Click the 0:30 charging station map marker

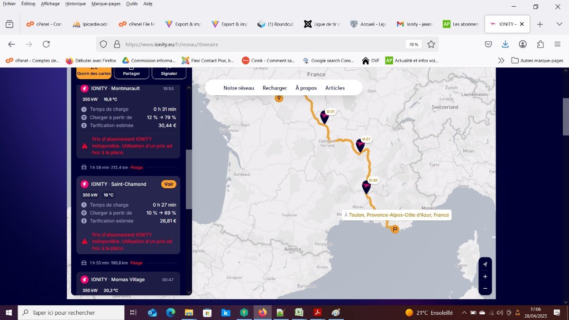[x=366, y=187]
